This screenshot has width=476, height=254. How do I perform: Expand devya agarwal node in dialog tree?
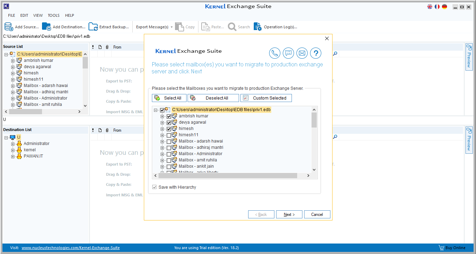coord(162,123)
